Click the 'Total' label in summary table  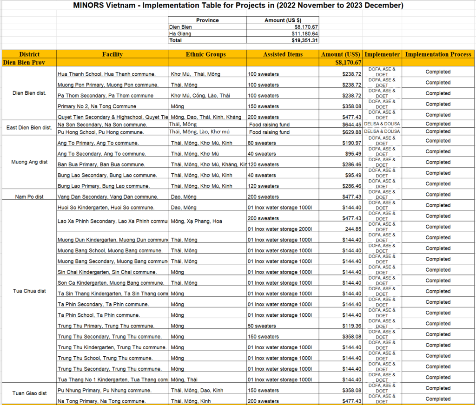click(x=207, y=40)
